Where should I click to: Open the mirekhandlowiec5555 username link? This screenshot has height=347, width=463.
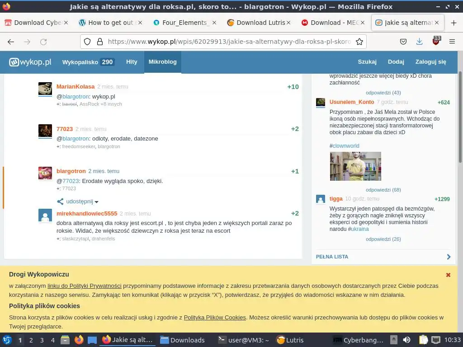[87, 213]
